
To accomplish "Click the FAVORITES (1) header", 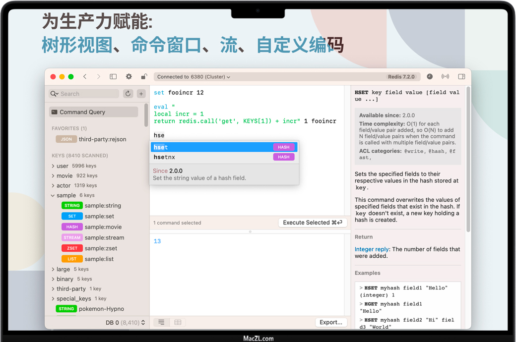I will point(69,128).
